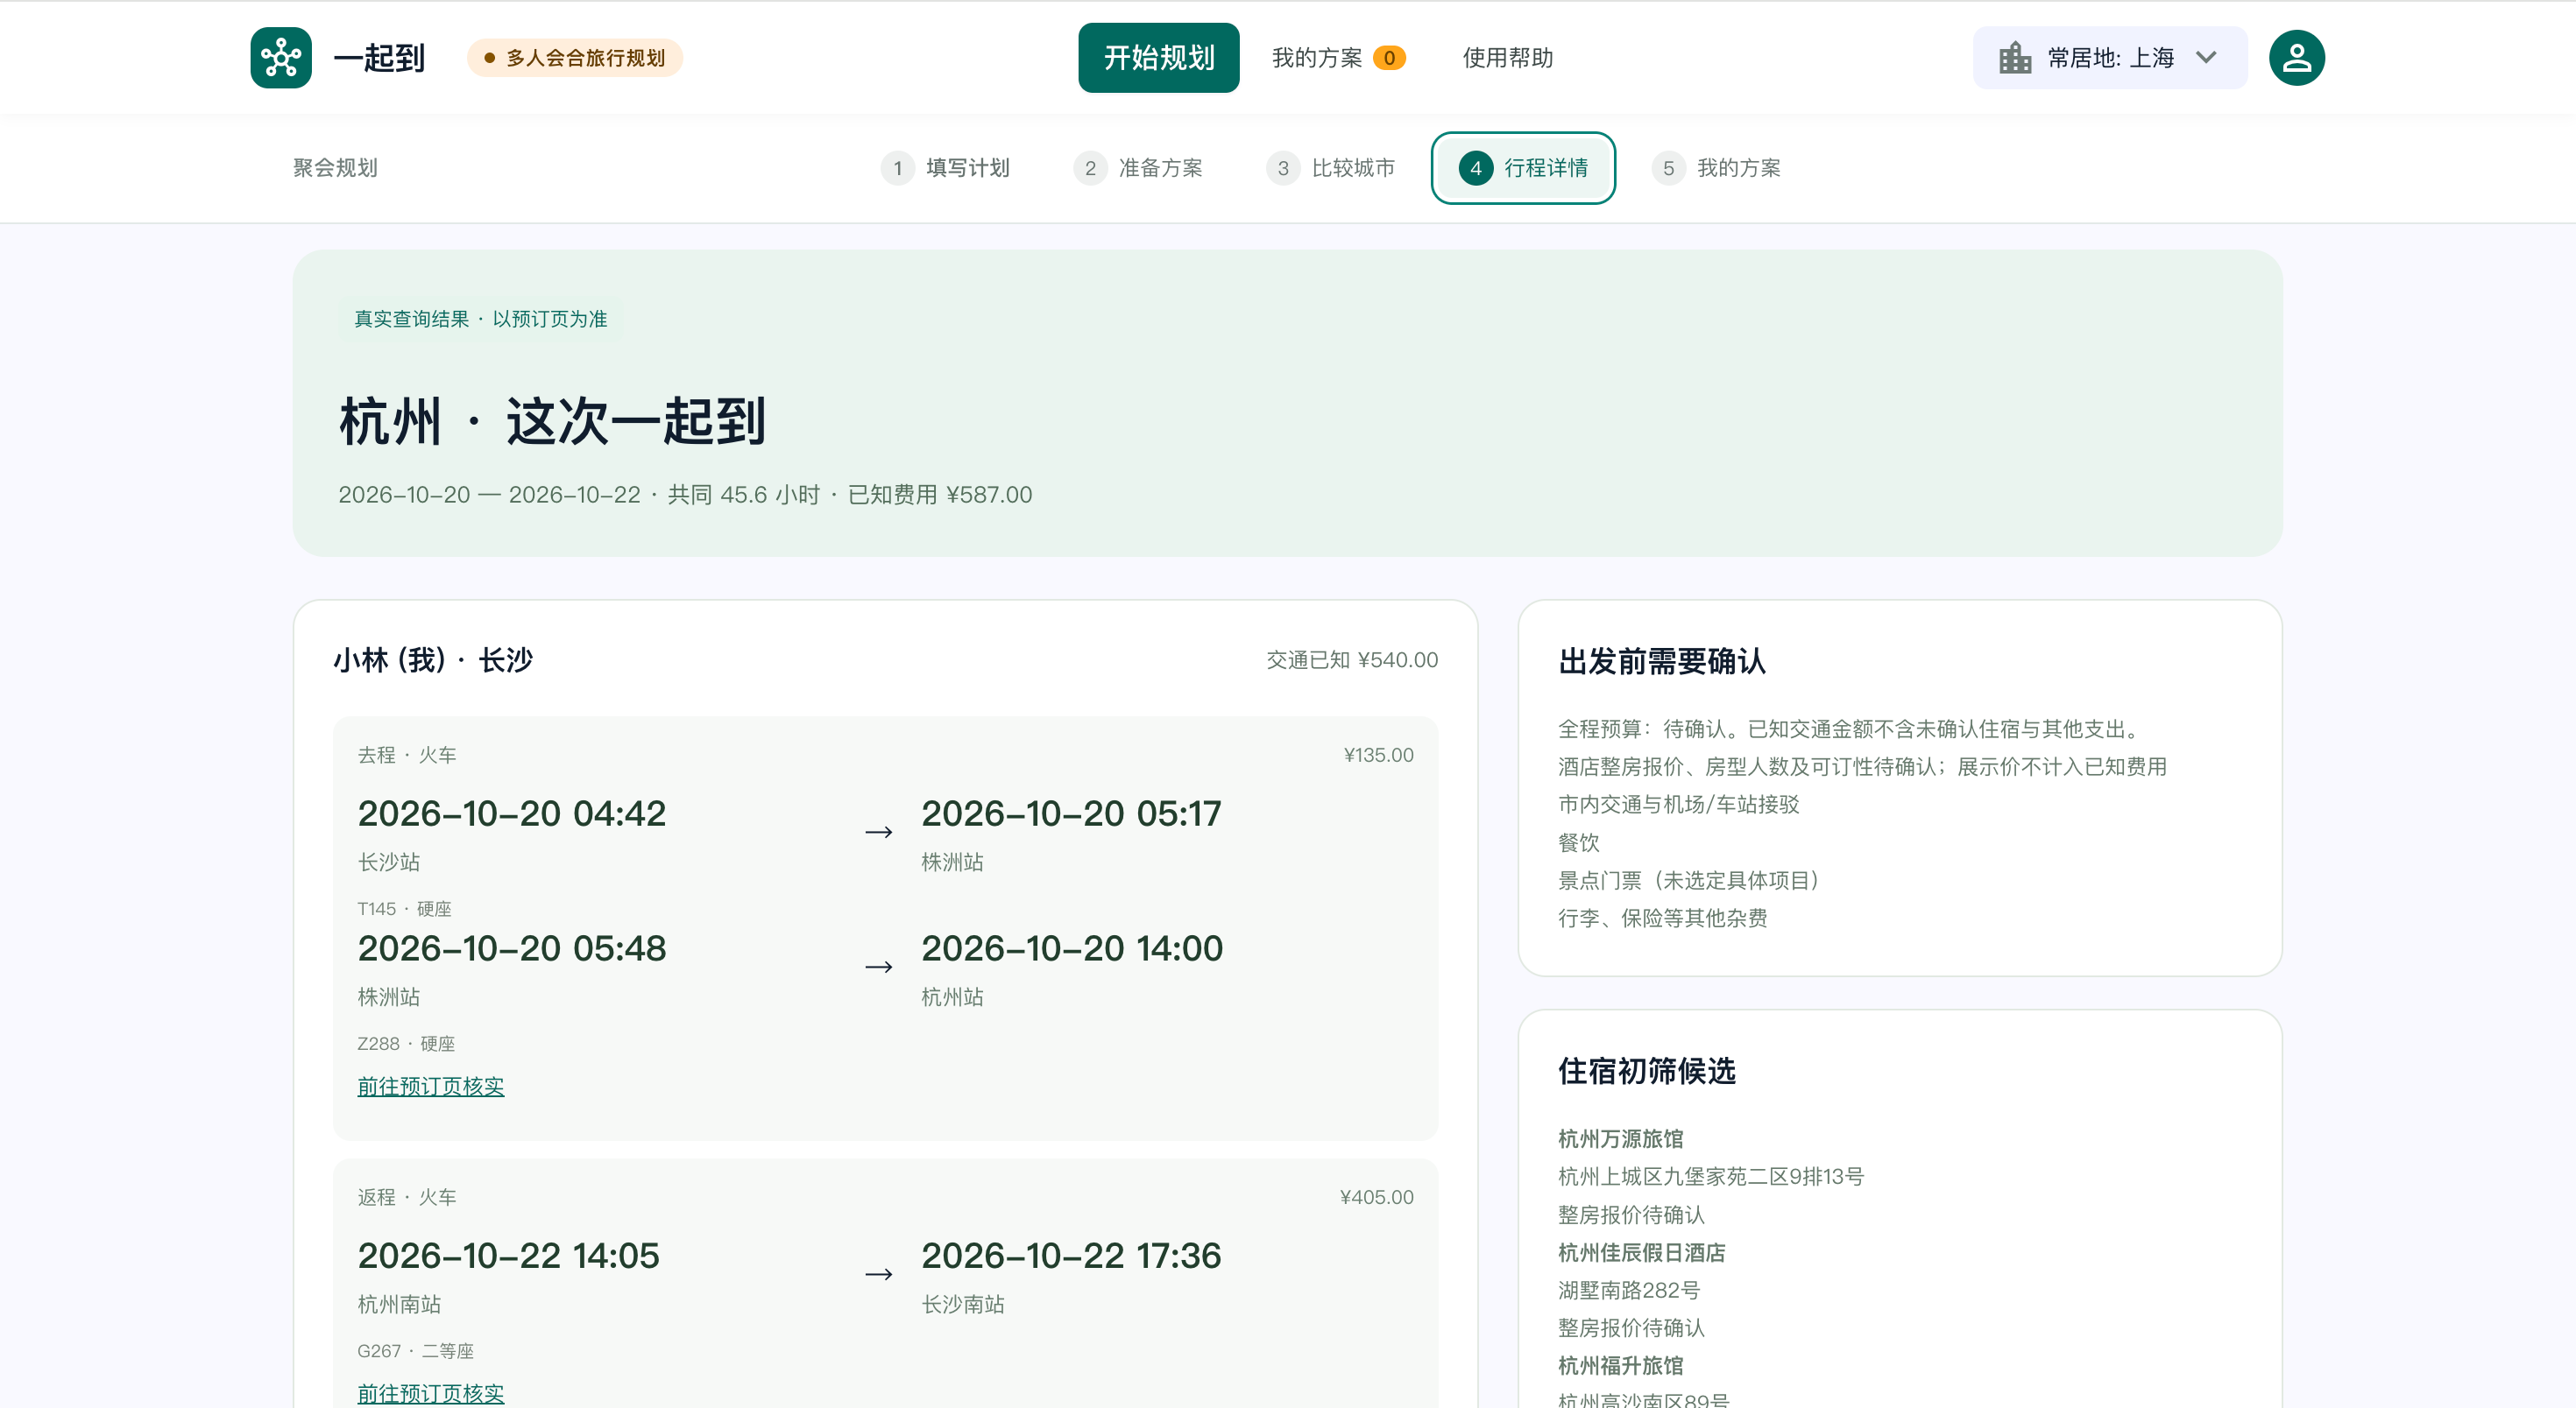Go to step 2 准备方案
Image resolution: width=2576 pixels, height=1408 pixels.
pos(1138,168)
